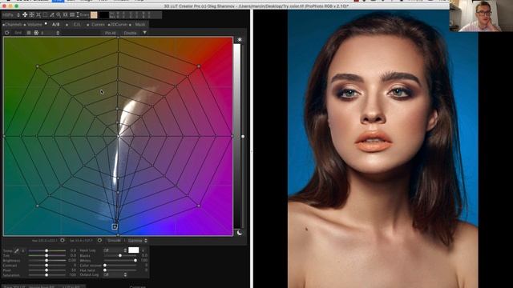Image resolution: width=513 pixels, height=288 pixels.
Task: Open the Input Log dropdown
Action: [x=115, y=250]
